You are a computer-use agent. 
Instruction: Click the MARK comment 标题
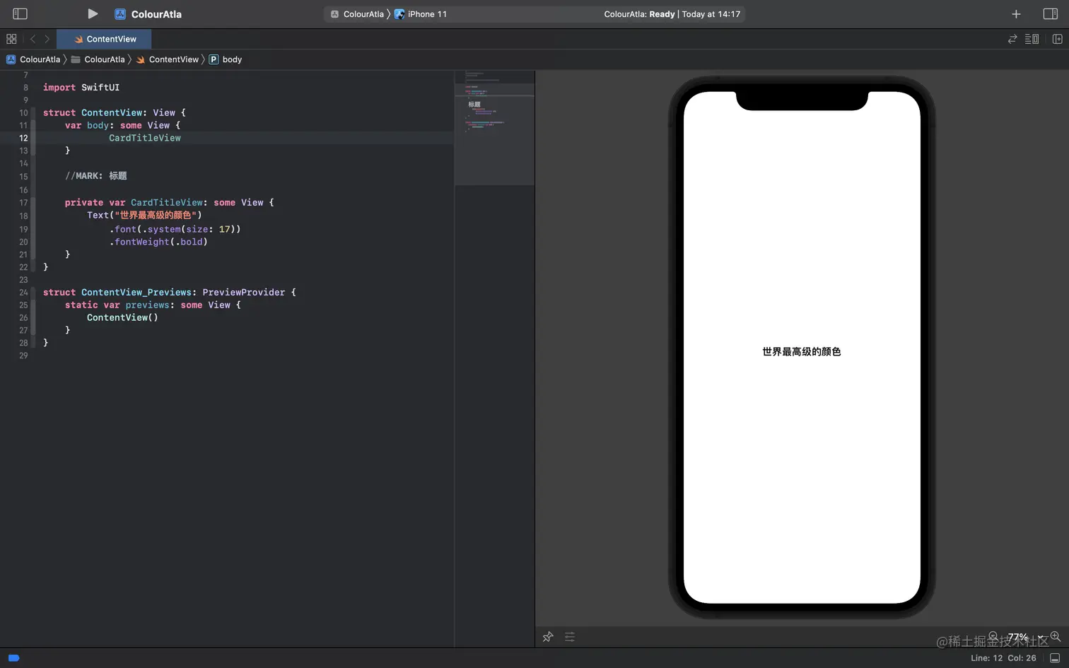(96, 176)
